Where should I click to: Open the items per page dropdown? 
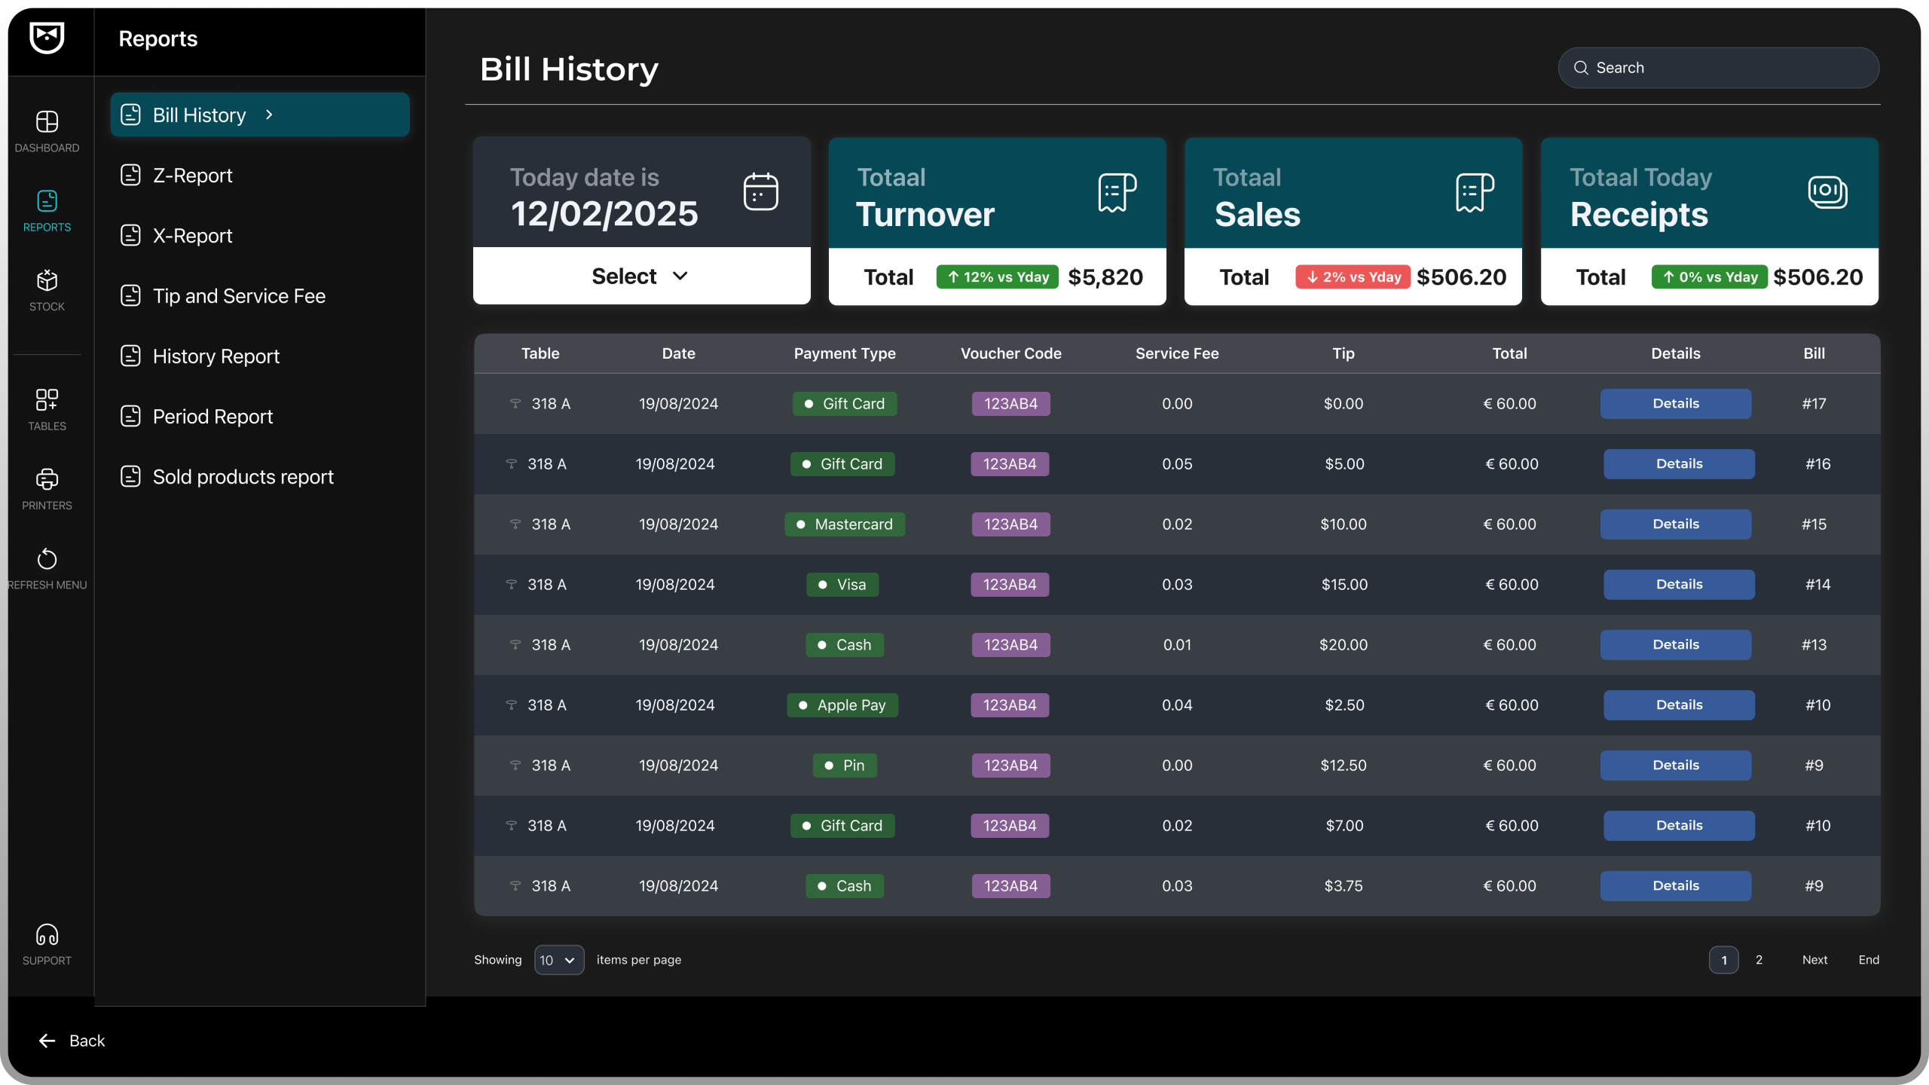click(558, 960)
